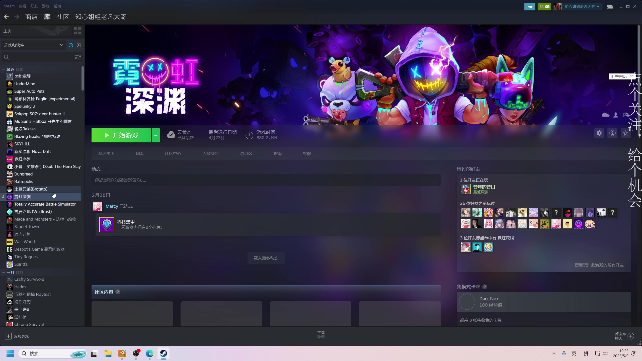Screen dimensions: 642x361
Task: Show game info icon
Action: point(613,133)
